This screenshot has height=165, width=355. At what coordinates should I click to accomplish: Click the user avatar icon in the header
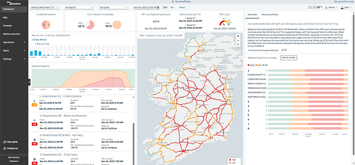click(342, 8)
